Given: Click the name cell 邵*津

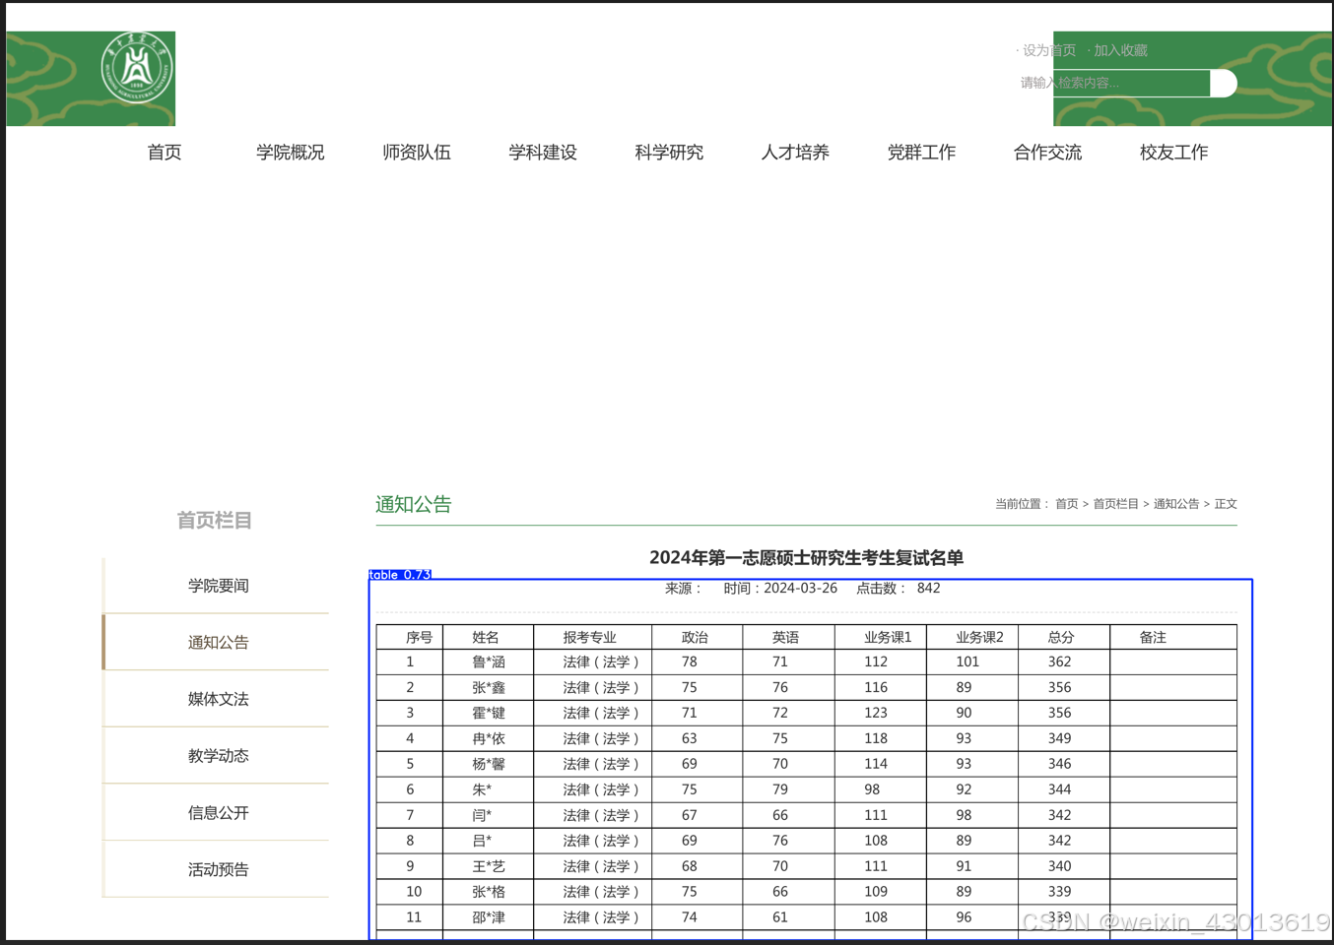Looking at the screenshot, I should tap(489, 918).
